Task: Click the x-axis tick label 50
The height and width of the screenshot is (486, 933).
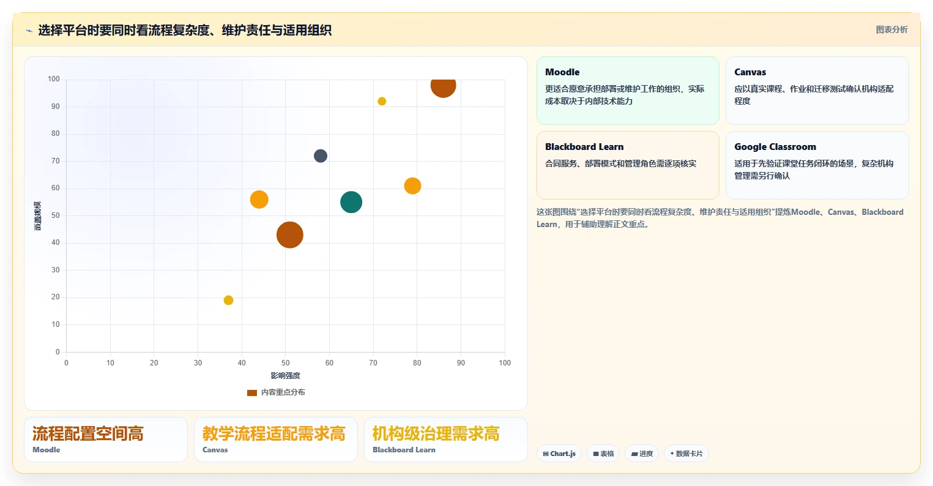Action: coord(286,363)
